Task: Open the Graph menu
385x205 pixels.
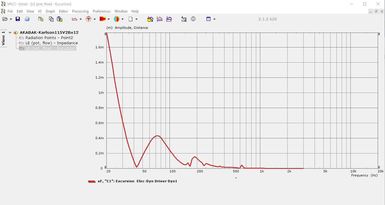Action: coord(50,11)
